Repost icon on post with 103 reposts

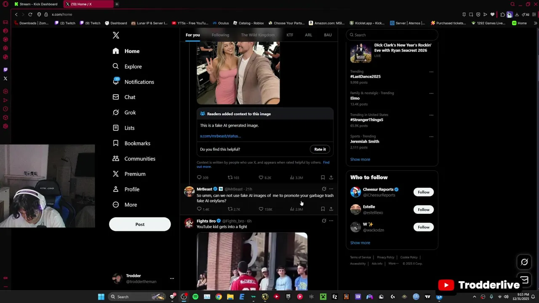point(230,178)
